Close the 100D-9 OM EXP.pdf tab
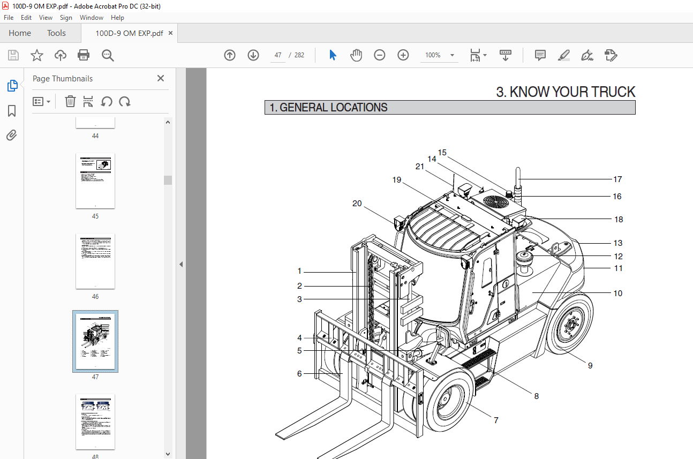This screenshot has height=459, width=693. coord(171,33)
